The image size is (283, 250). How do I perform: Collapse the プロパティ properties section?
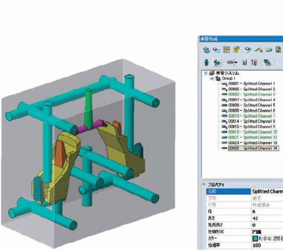point(203,184)
